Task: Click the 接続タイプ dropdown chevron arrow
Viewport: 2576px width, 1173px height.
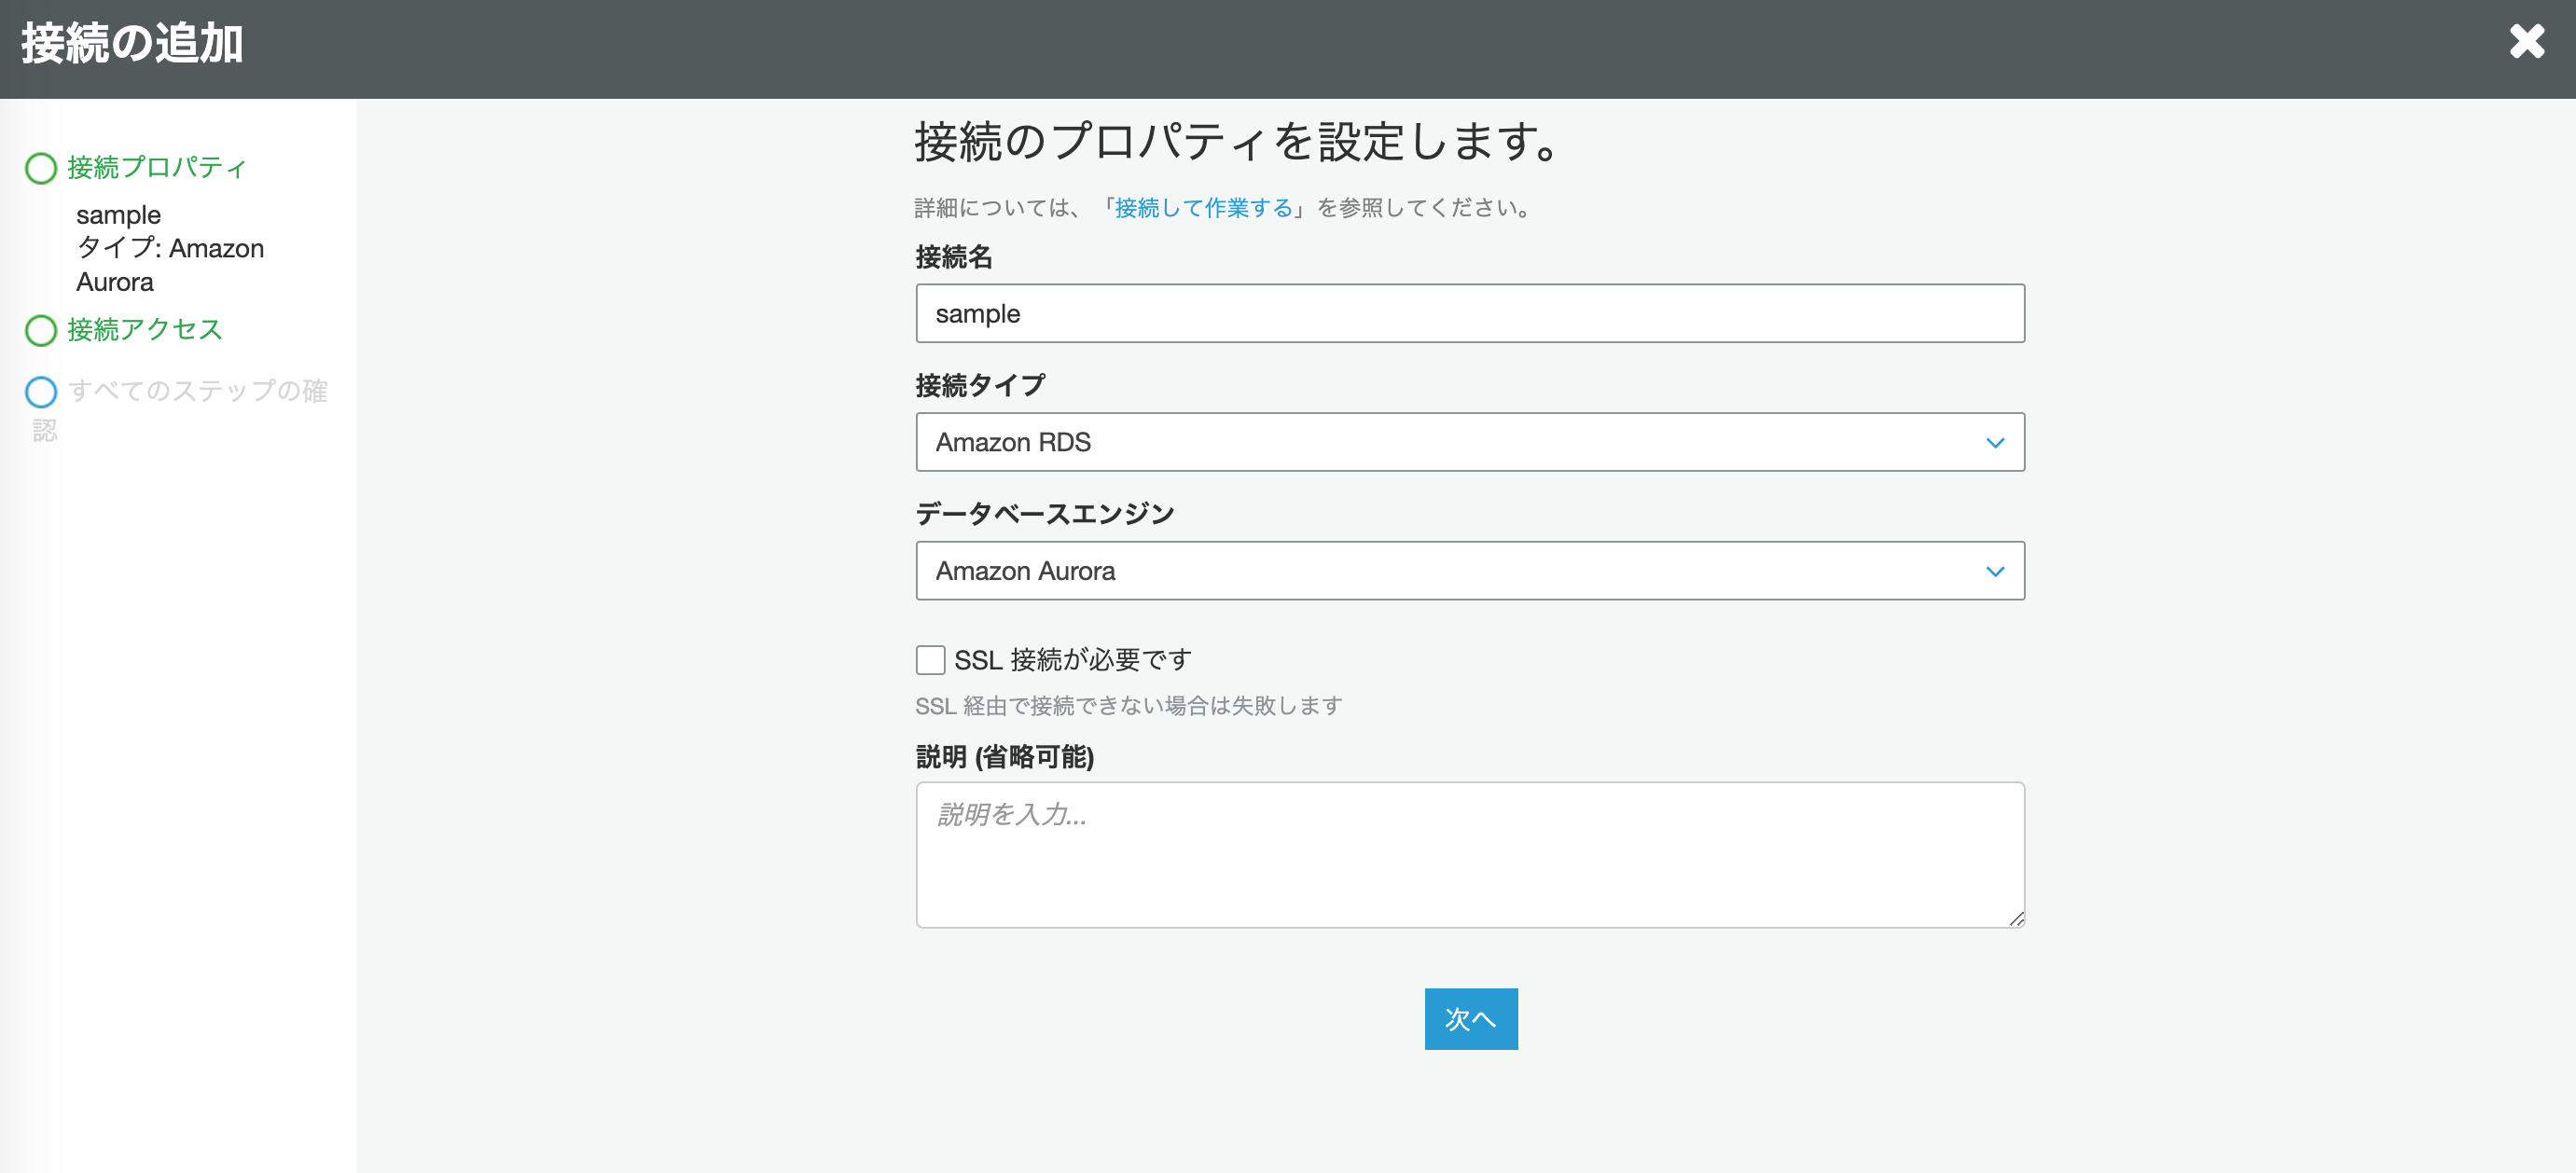Action: point(1994,443)
